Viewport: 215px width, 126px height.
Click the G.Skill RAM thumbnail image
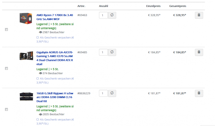pyautogui.click(x=26, y=96)
